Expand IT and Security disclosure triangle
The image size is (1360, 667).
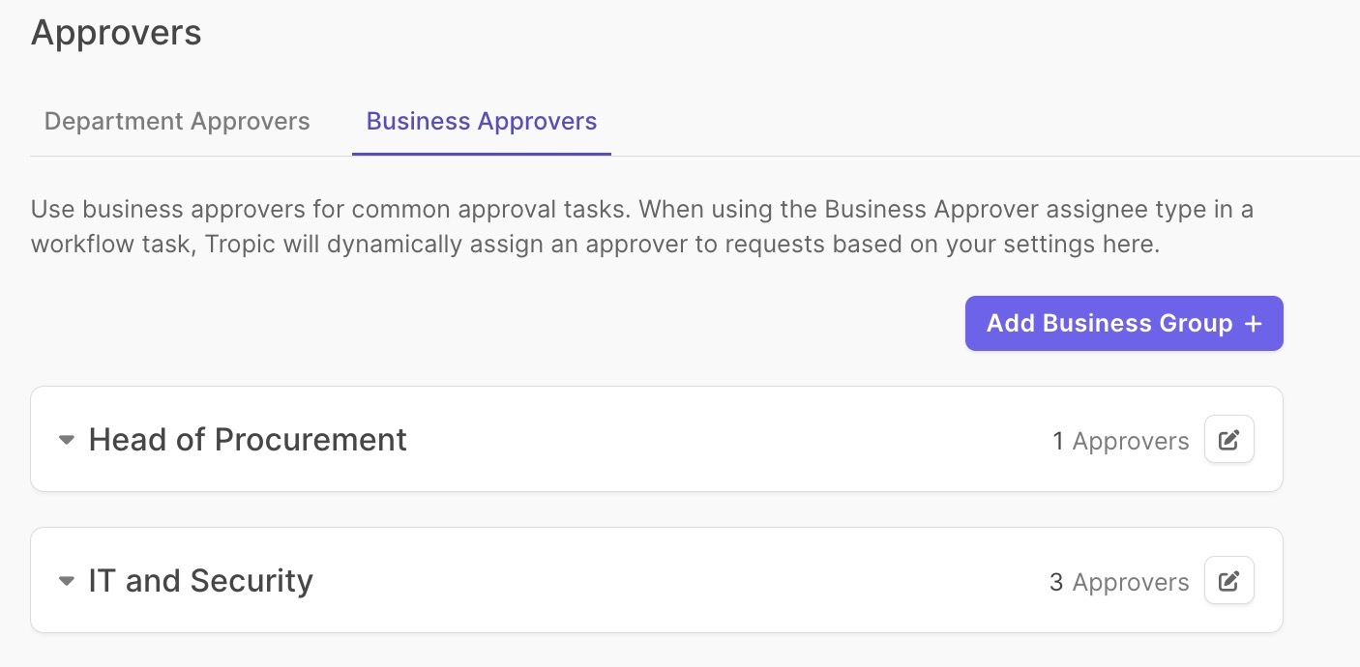[66, 581]
